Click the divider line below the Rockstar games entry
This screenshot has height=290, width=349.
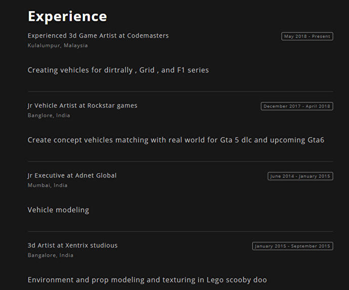180,161
